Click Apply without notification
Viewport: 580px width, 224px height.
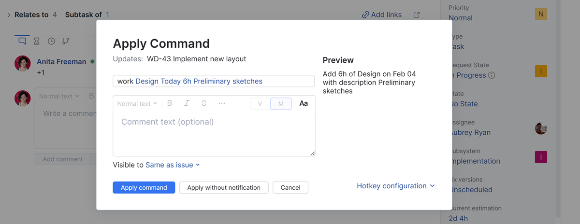coord(224,187)
